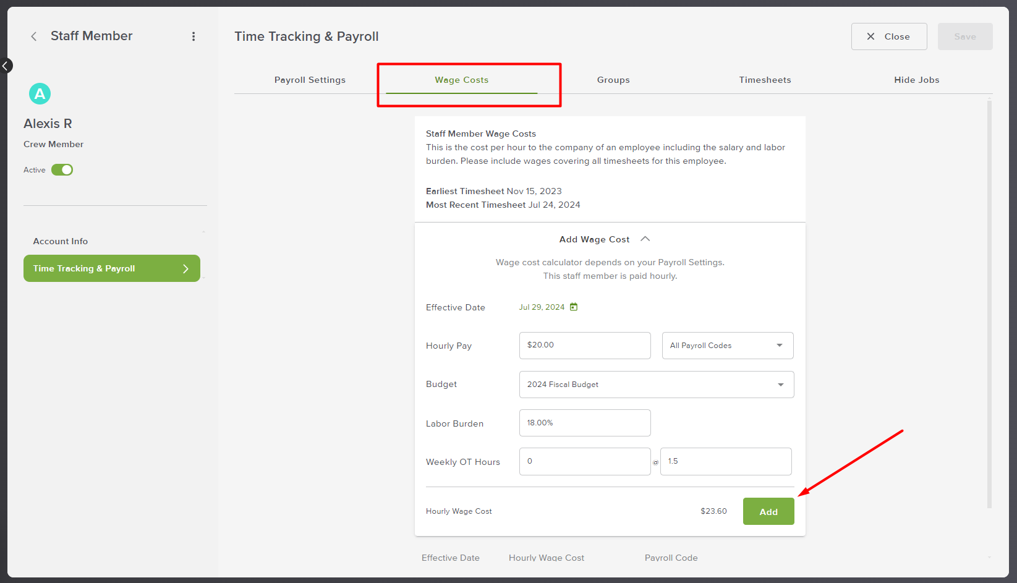Click the Staff Member Wage Costs heading
Viewport: 1017px width, 583px height.
click(x=481, y=134)
